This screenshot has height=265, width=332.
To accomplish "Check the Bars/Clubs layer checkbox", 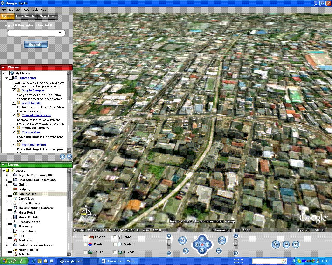I will click(x=10, y=198).
